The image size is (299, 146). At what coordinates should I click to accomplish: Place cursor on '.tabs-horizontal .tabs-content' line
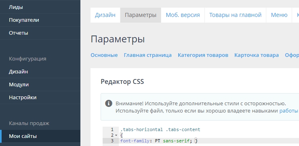click(x=160, y=129)
